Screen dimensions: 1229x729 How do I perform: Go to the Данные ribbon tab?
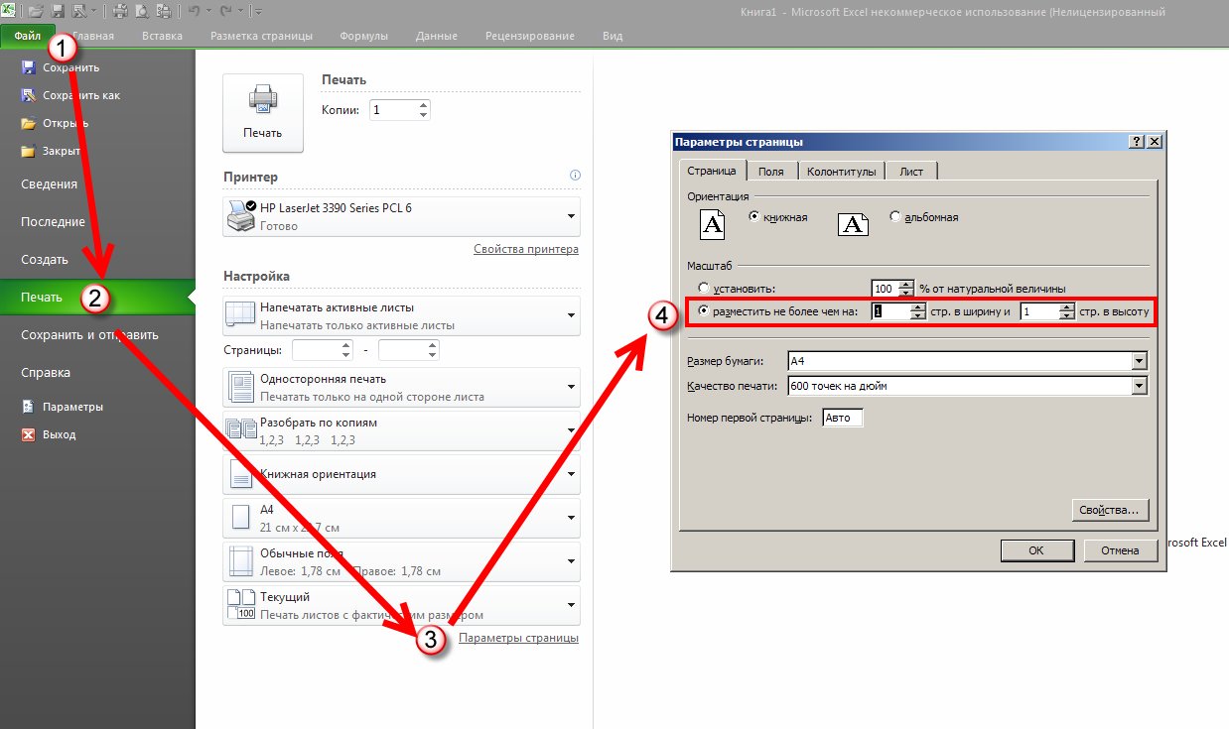[437, 36]
